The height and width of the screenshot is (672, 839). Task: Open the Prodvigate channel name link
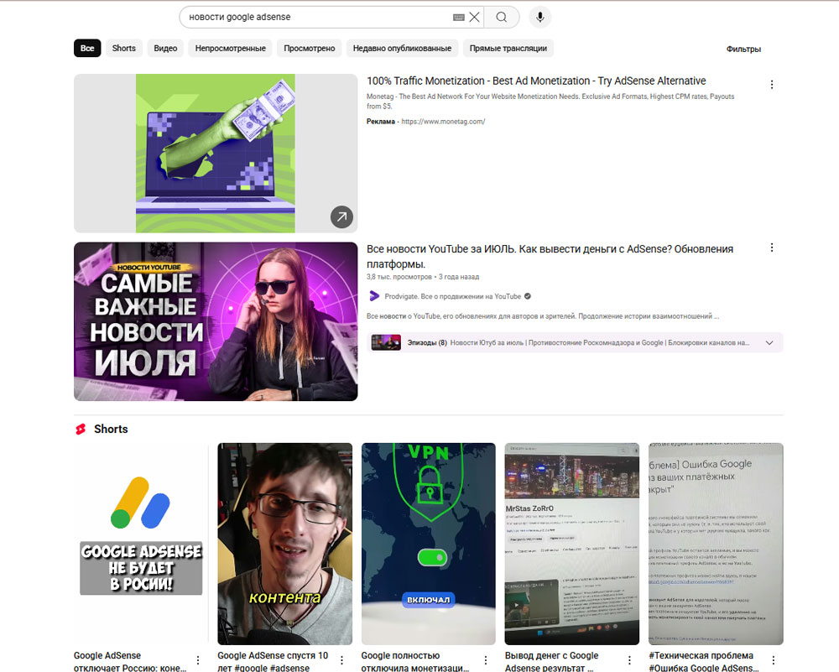[x=453, y=296]
